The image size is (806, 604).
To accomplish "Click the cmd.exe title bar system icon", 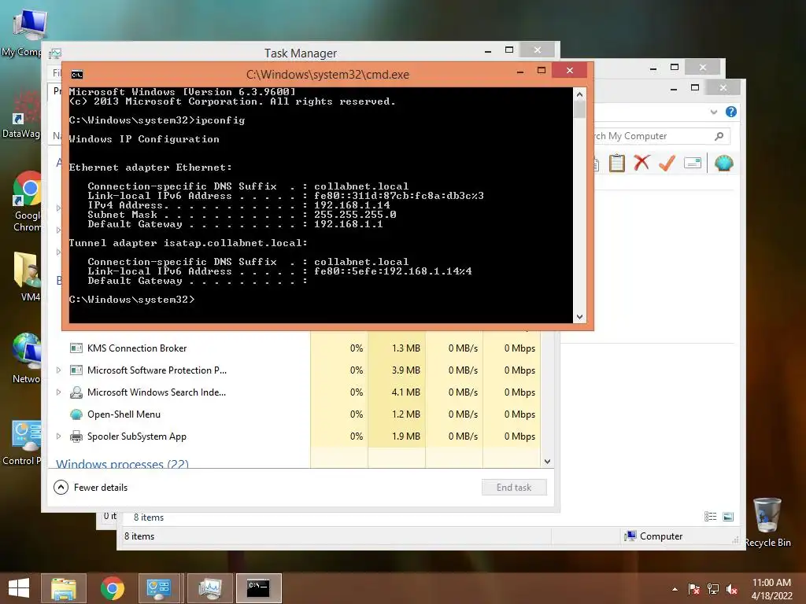I will [x=77, y=75].
